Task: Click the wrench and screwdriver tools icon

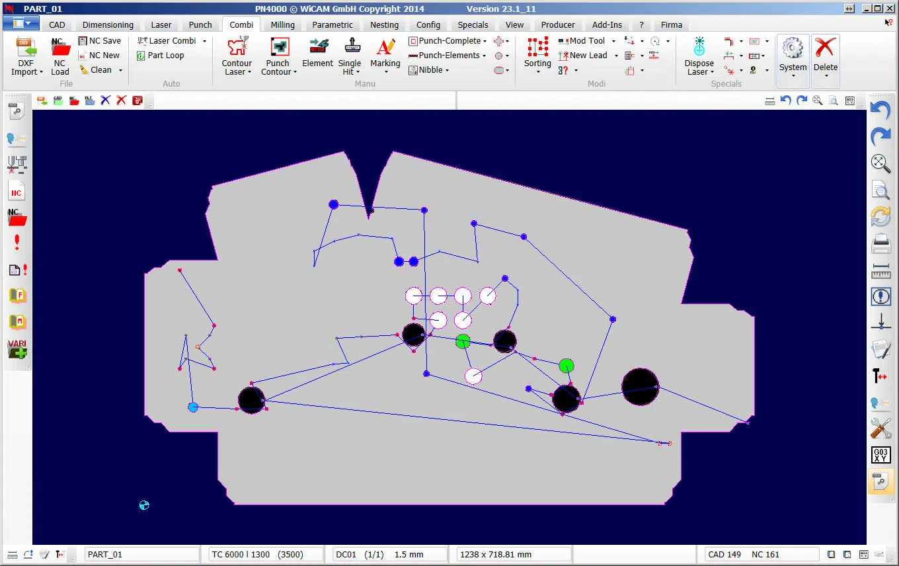Action: pos(880,428)
